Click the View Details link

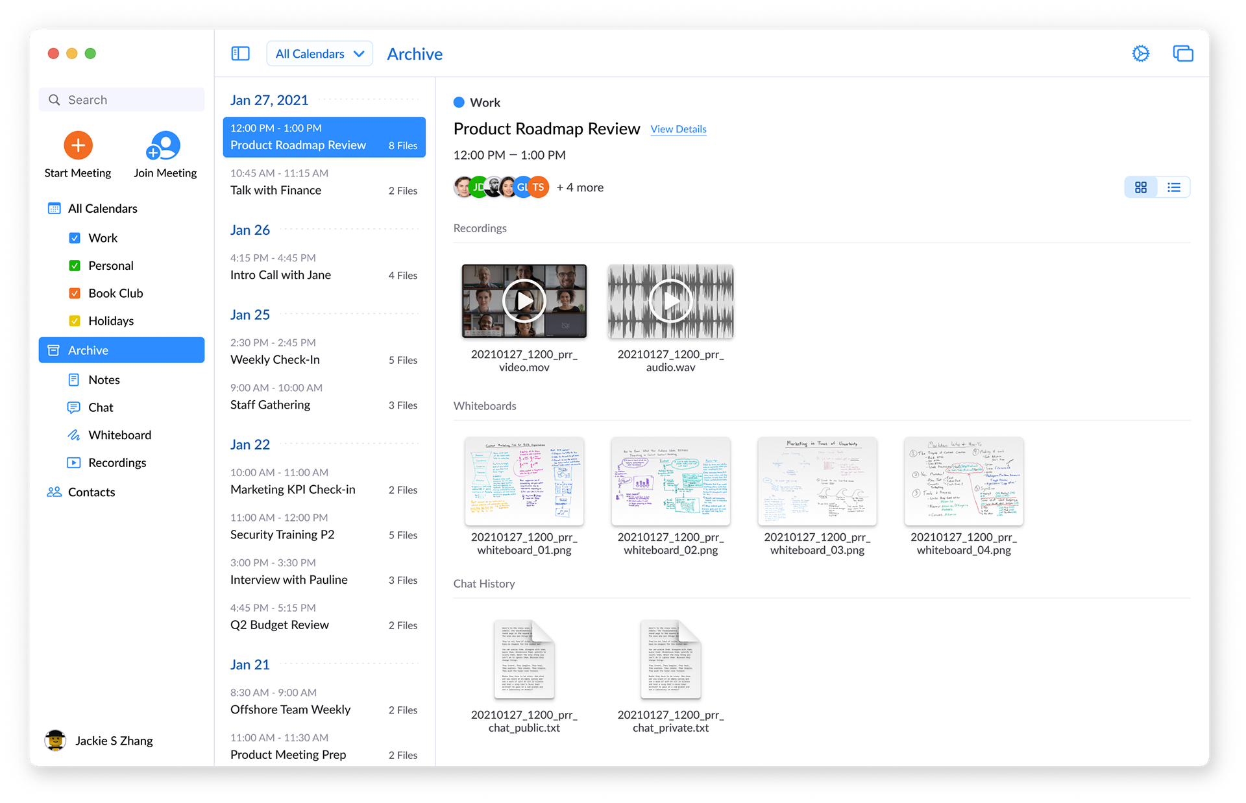678,129
